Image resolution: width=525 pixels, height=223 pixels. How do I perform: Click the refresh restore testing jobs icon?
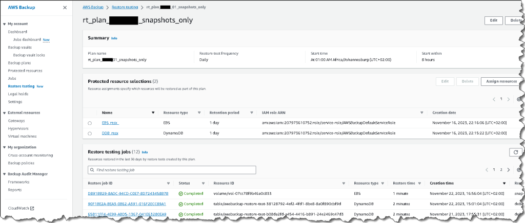(x=515, y=152)
